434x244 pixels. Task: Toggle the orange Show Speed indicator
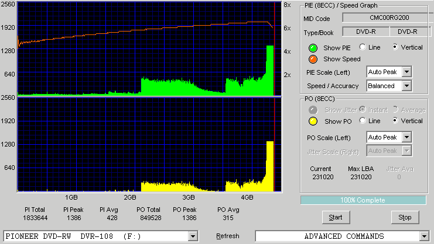click(x=313, y=60)
